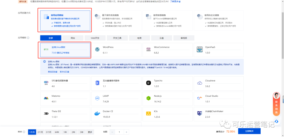Click the headset customer service icon
The height and width of the screenshot is (137, 284).
tap(276, 121)
